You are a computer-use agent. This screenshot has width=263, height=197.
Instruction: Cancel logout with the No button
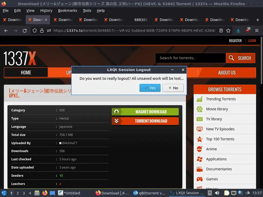[x=173, y=88]
